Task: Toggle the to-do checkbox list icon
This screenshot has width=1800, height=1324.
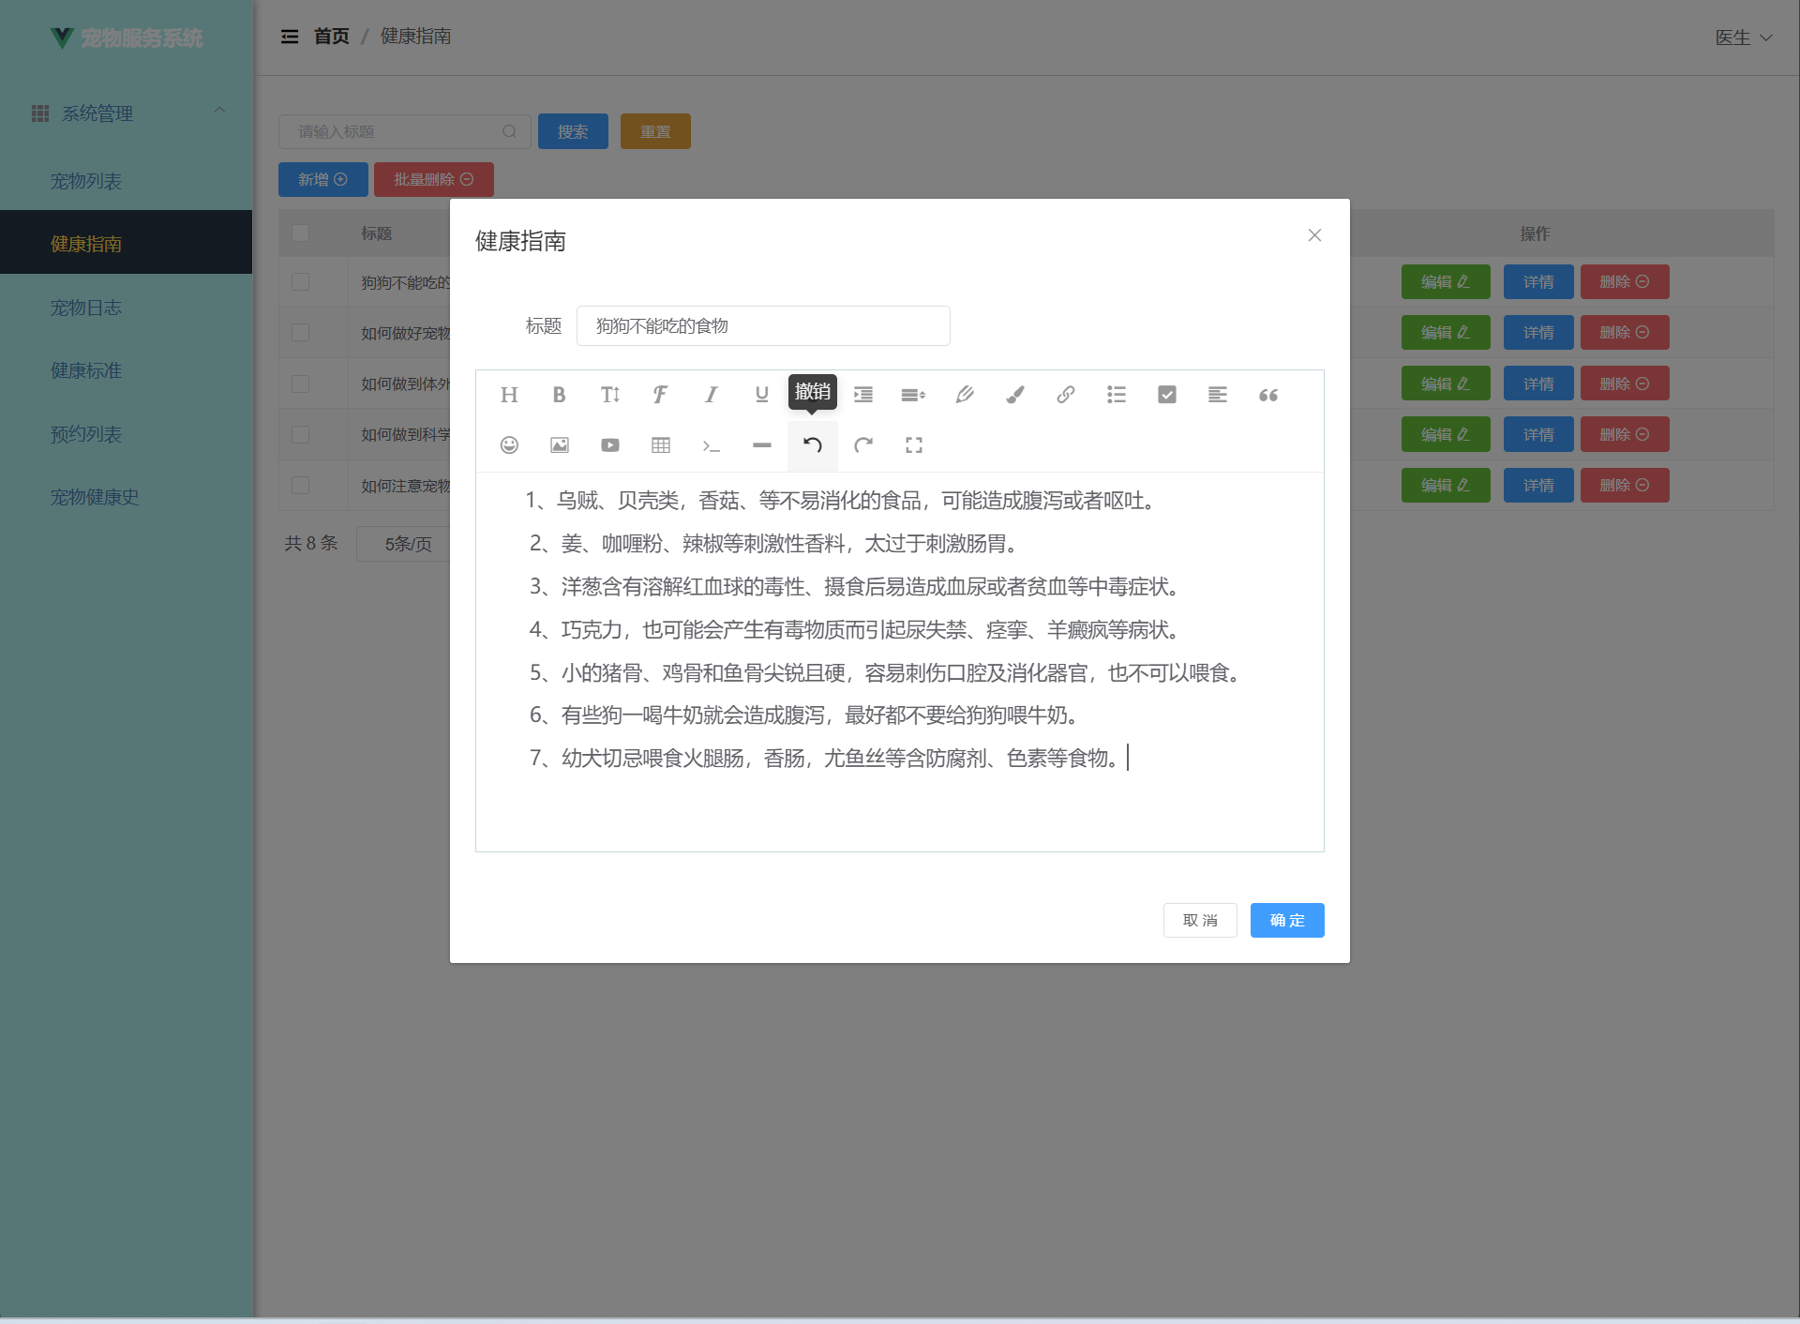Action: coord(1166,395)
